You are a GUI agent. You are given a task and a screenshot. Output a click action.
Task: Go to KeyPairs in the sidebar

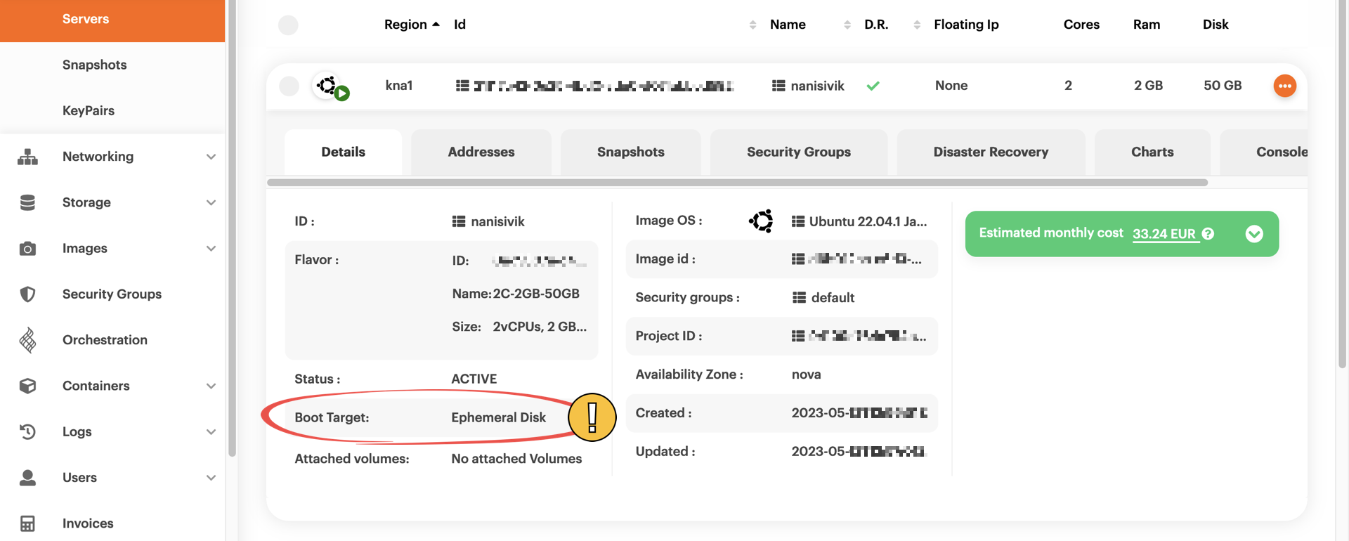89,110
